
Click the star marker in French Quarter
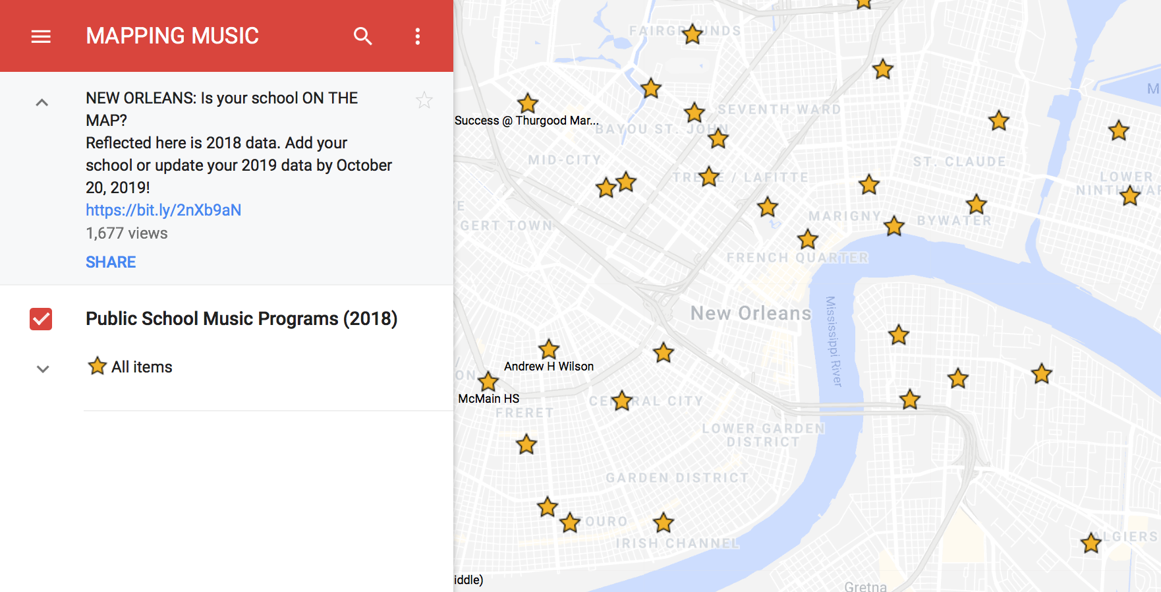click(808, 239)
